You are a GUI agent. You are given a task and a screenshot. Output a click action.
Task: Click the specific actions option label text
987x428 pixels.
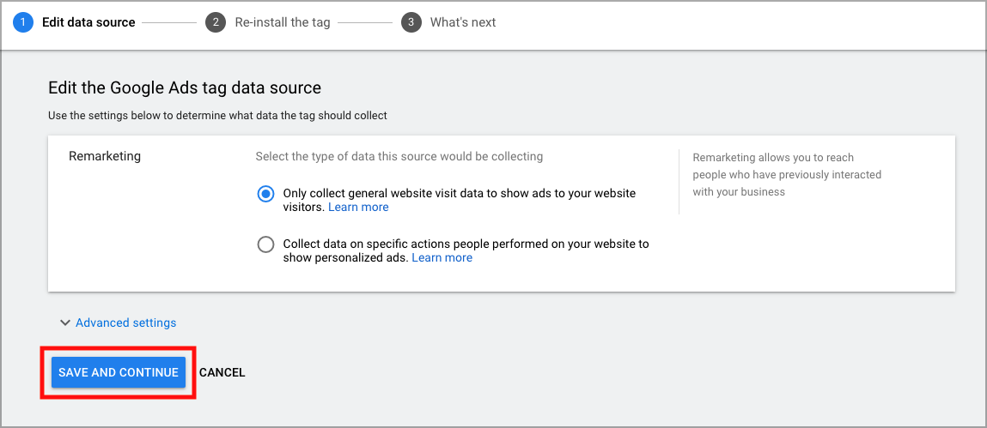[x=466, y=250]
